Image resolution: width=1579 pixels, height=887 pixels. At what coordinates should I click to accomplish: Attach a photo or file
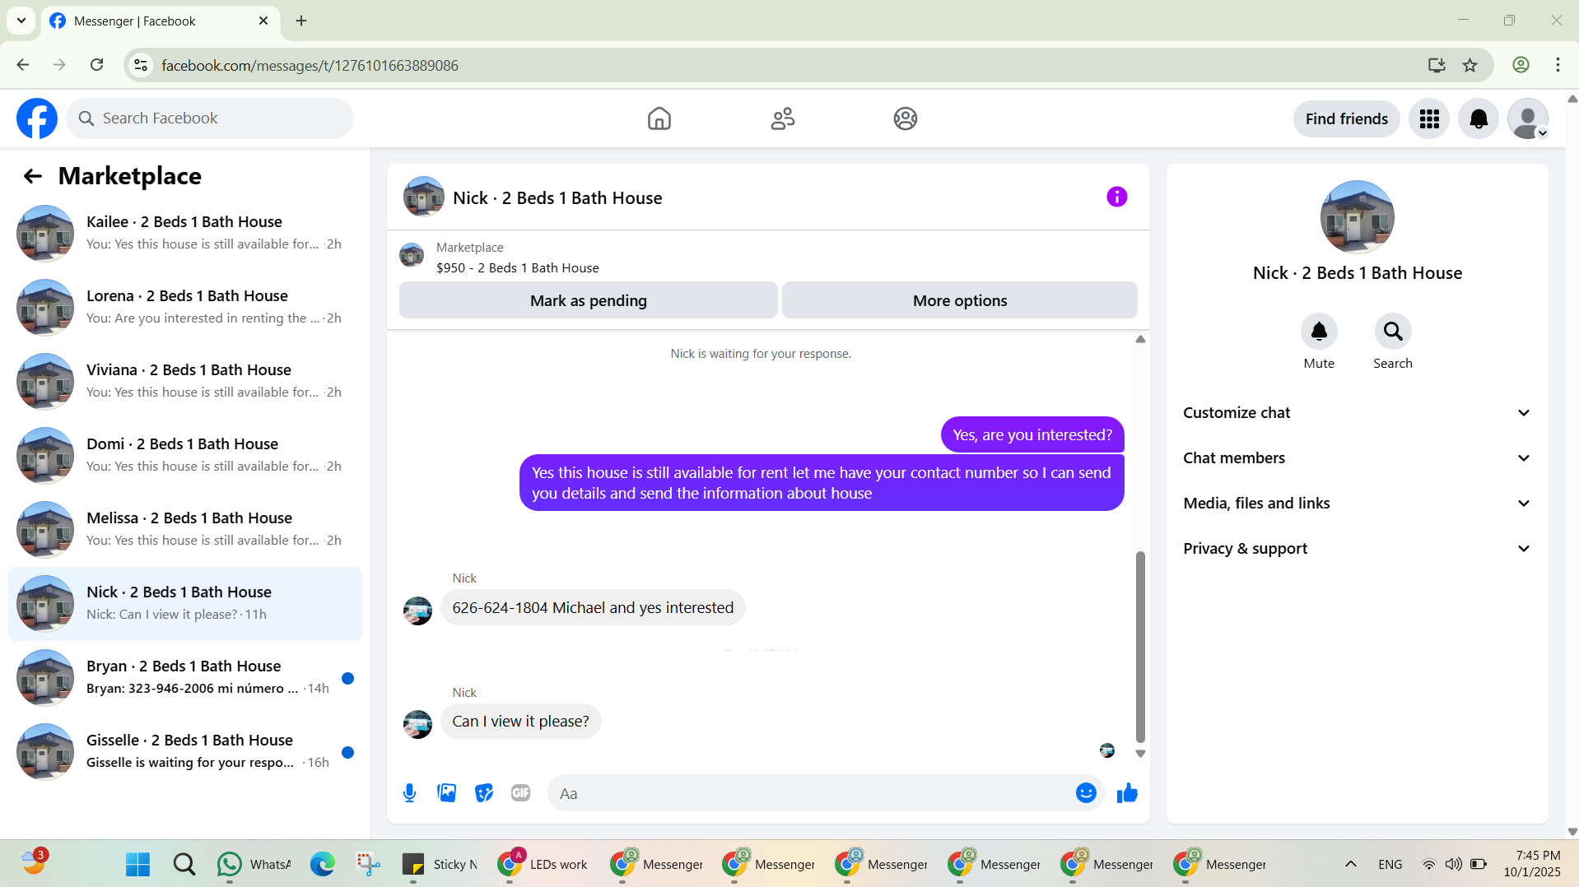point(446,793)
